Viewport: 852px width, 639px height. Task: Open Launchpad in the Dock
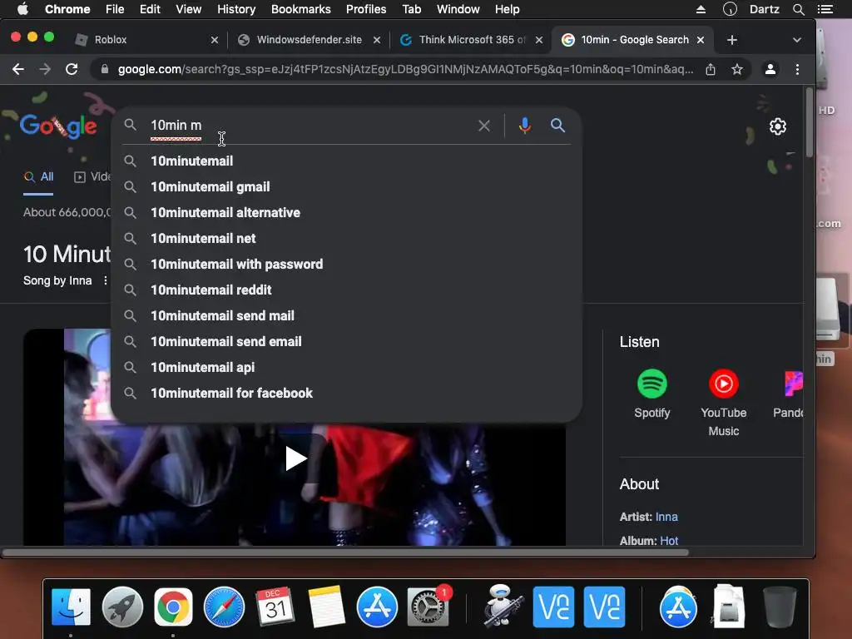122,607
